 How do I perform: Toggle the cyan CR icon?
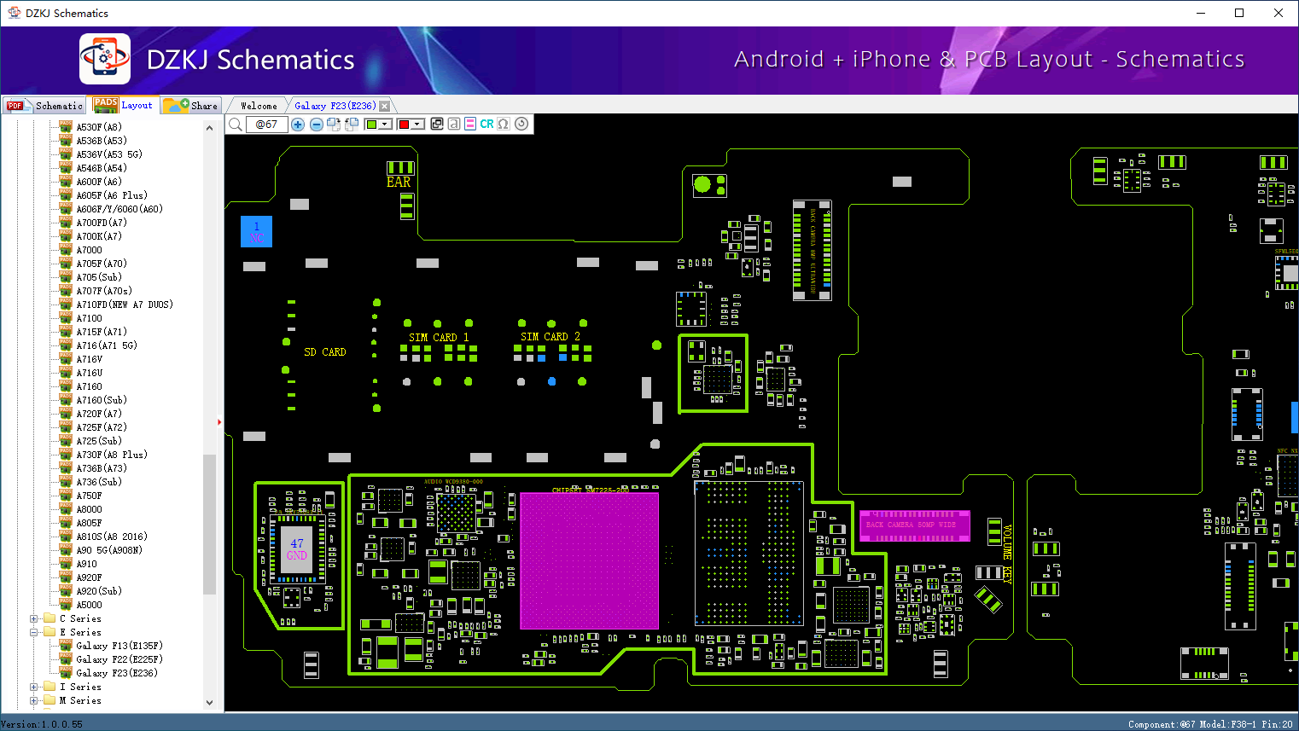(486, 125)
